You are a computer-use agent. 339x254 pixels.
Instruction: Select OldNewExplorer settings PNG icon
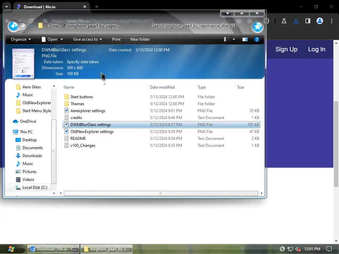(67, 132)
